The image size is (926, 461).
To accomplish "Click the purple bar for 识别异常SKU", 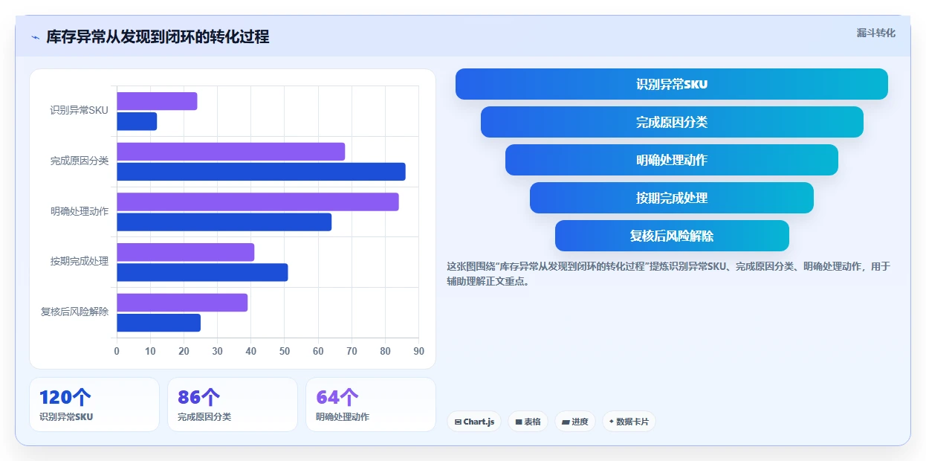I will tap(157, 101).
